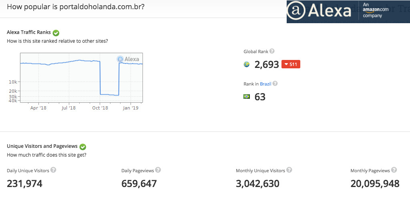Click the green checkmark beside Unique Visitors and Pageviews
Viewport: 410px width, 203px height.
[83, 147]
